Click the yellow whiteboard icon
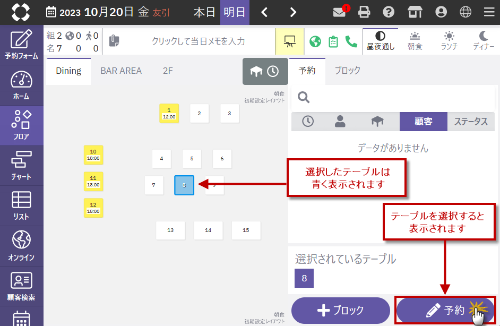 coord(289,40)
